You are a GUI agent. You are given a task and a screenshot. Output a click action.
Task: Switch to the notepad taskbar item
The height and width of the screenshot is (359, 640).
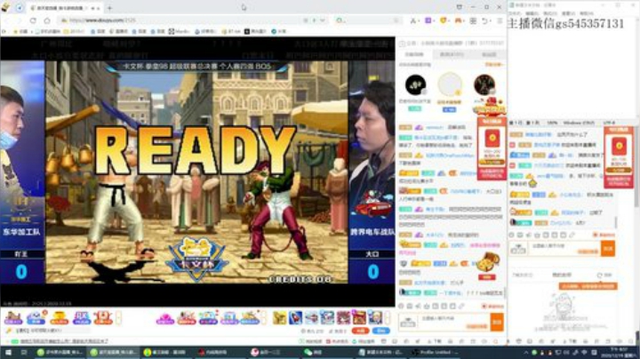(381, 352)
